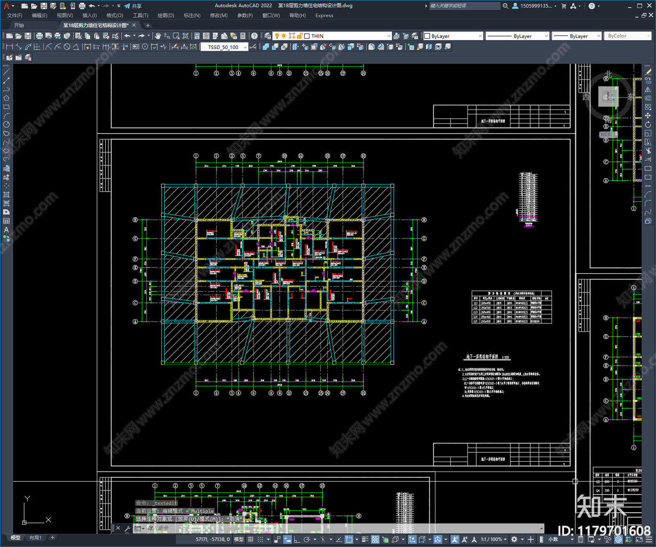656x547 pixels.
Task: Toggle lineweight display in status bar
Action: click(x=365, y=539)
